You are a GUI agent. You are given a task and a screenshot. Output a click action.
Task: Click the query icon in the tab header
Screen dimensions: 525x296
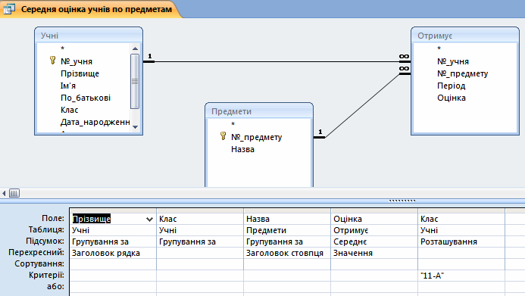click(x=9, y=8)
